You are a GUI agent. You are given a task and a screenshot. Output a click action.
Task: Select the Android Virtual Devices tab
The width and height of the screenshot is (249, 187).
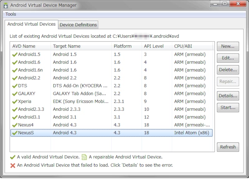point(31,24)
